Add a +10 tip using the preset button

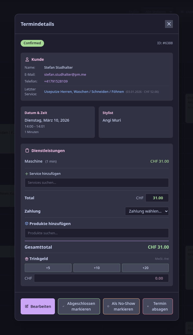97,268
